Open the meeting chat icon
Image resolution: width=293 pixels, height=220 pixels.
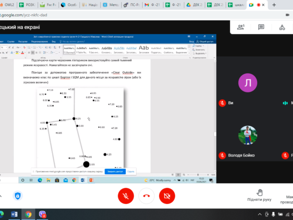[x=262, y=27]
